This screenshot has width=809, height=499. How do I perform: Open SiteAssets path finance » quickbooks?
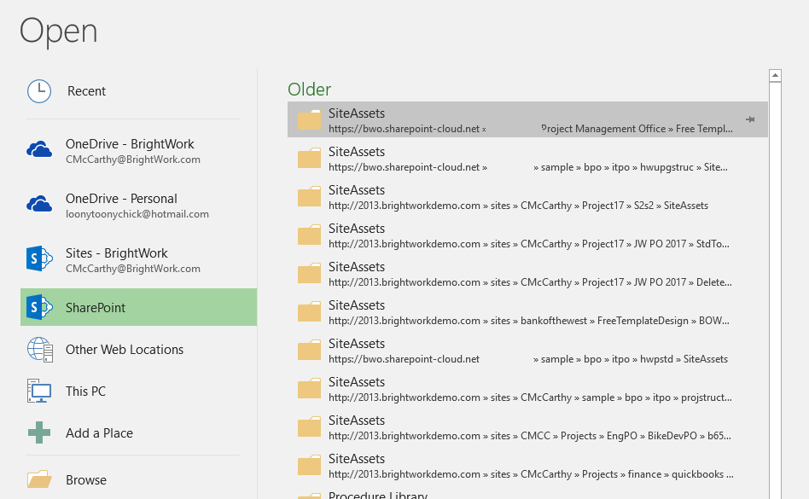[527, 466]
